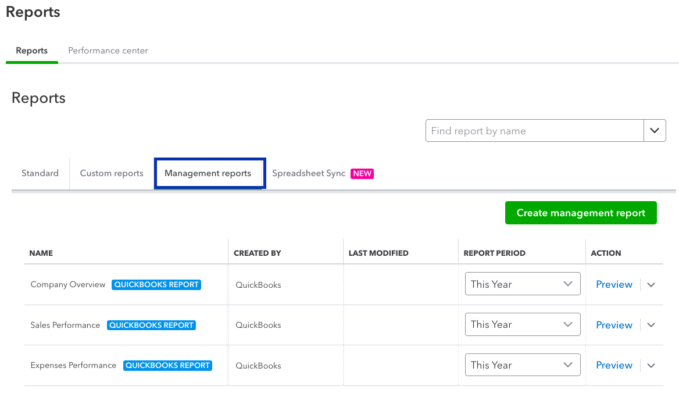The image size is (679, 404).
Task: Click the NAME column header
Action: (41, 253)
